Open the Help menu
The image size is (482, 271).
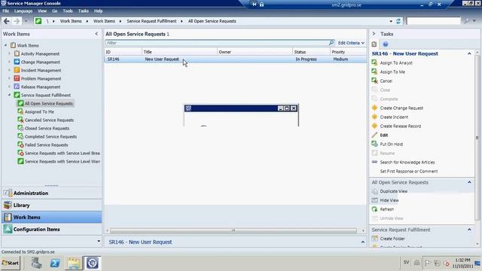point(98,11)
